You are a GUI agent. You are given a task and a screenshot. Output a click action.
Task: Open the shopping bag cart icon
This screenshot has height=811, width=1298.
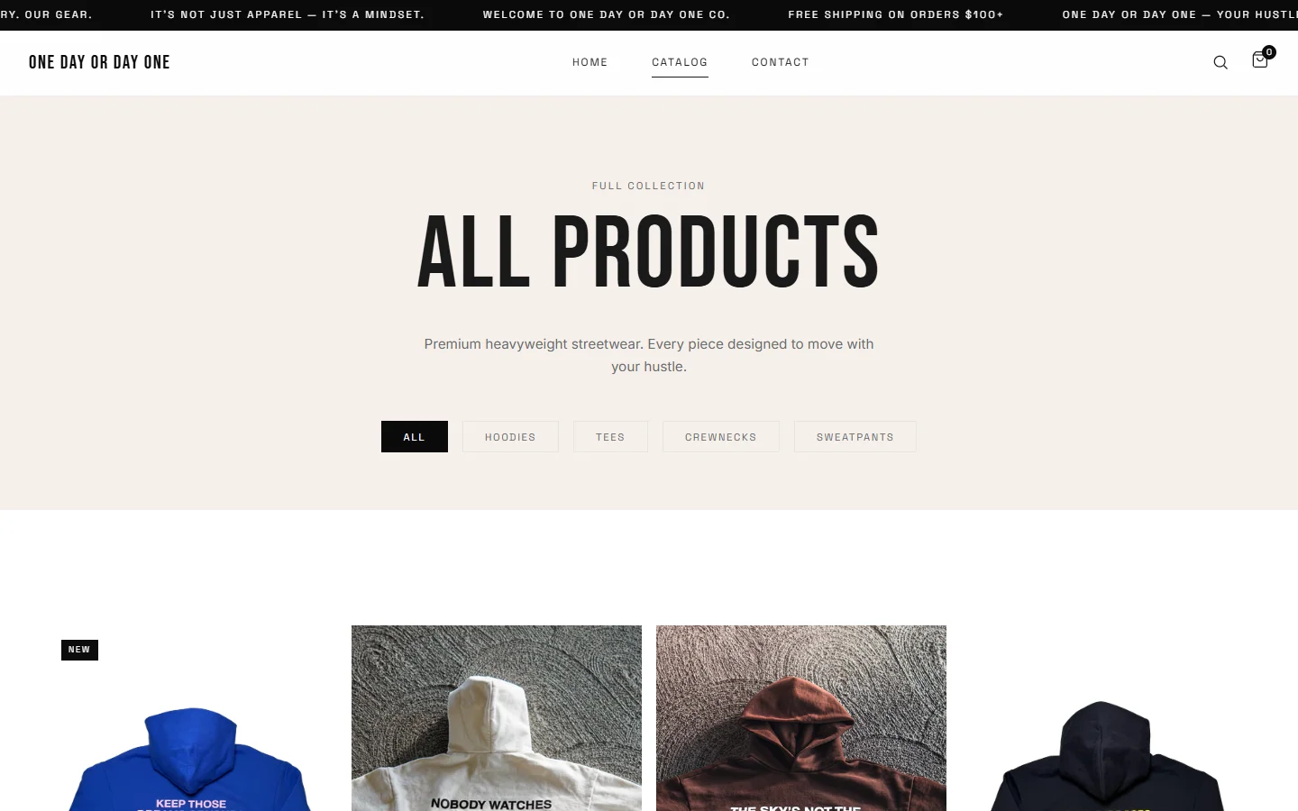(1259, 60)
